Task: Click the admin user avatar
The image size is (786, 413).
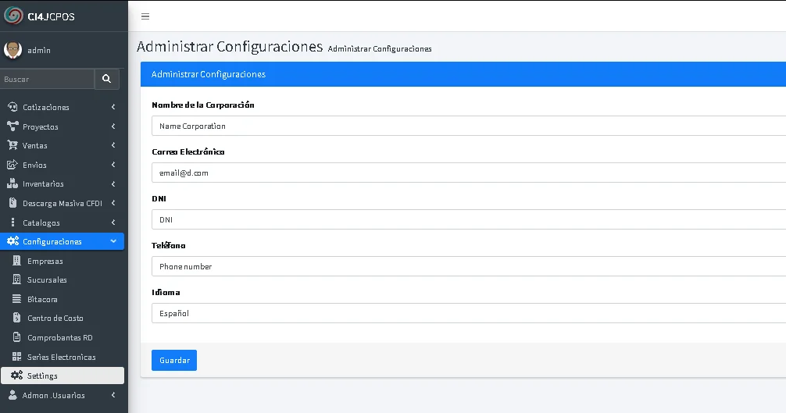Action: [13, 50]
